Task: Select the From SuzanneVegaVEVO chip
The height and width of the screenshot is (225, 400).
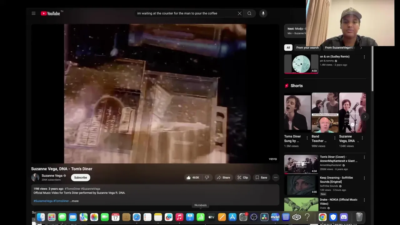Action: point(340,47)
